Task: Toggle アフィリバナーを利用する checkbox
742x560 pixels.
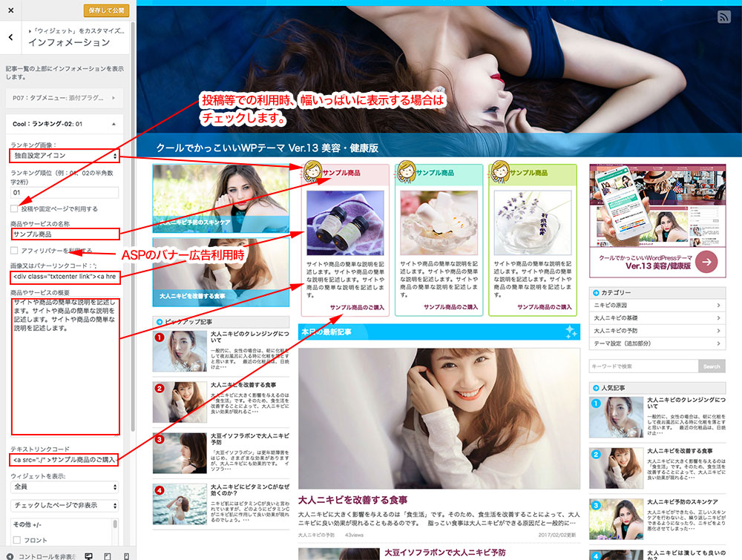Action: 14,250
